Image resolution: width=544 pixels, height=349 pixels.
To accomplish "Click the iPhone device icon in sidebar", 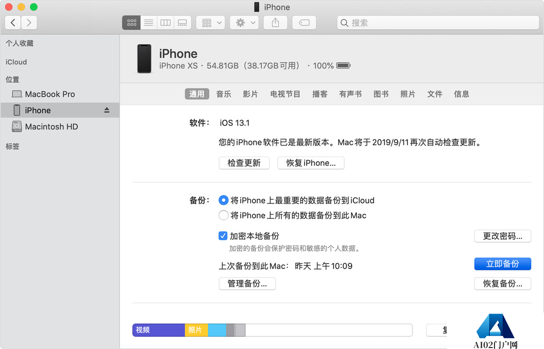I will 17,110.
